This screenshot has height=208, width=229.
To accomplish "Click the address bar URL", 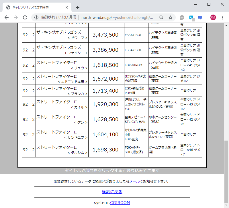I will (117, 18).
